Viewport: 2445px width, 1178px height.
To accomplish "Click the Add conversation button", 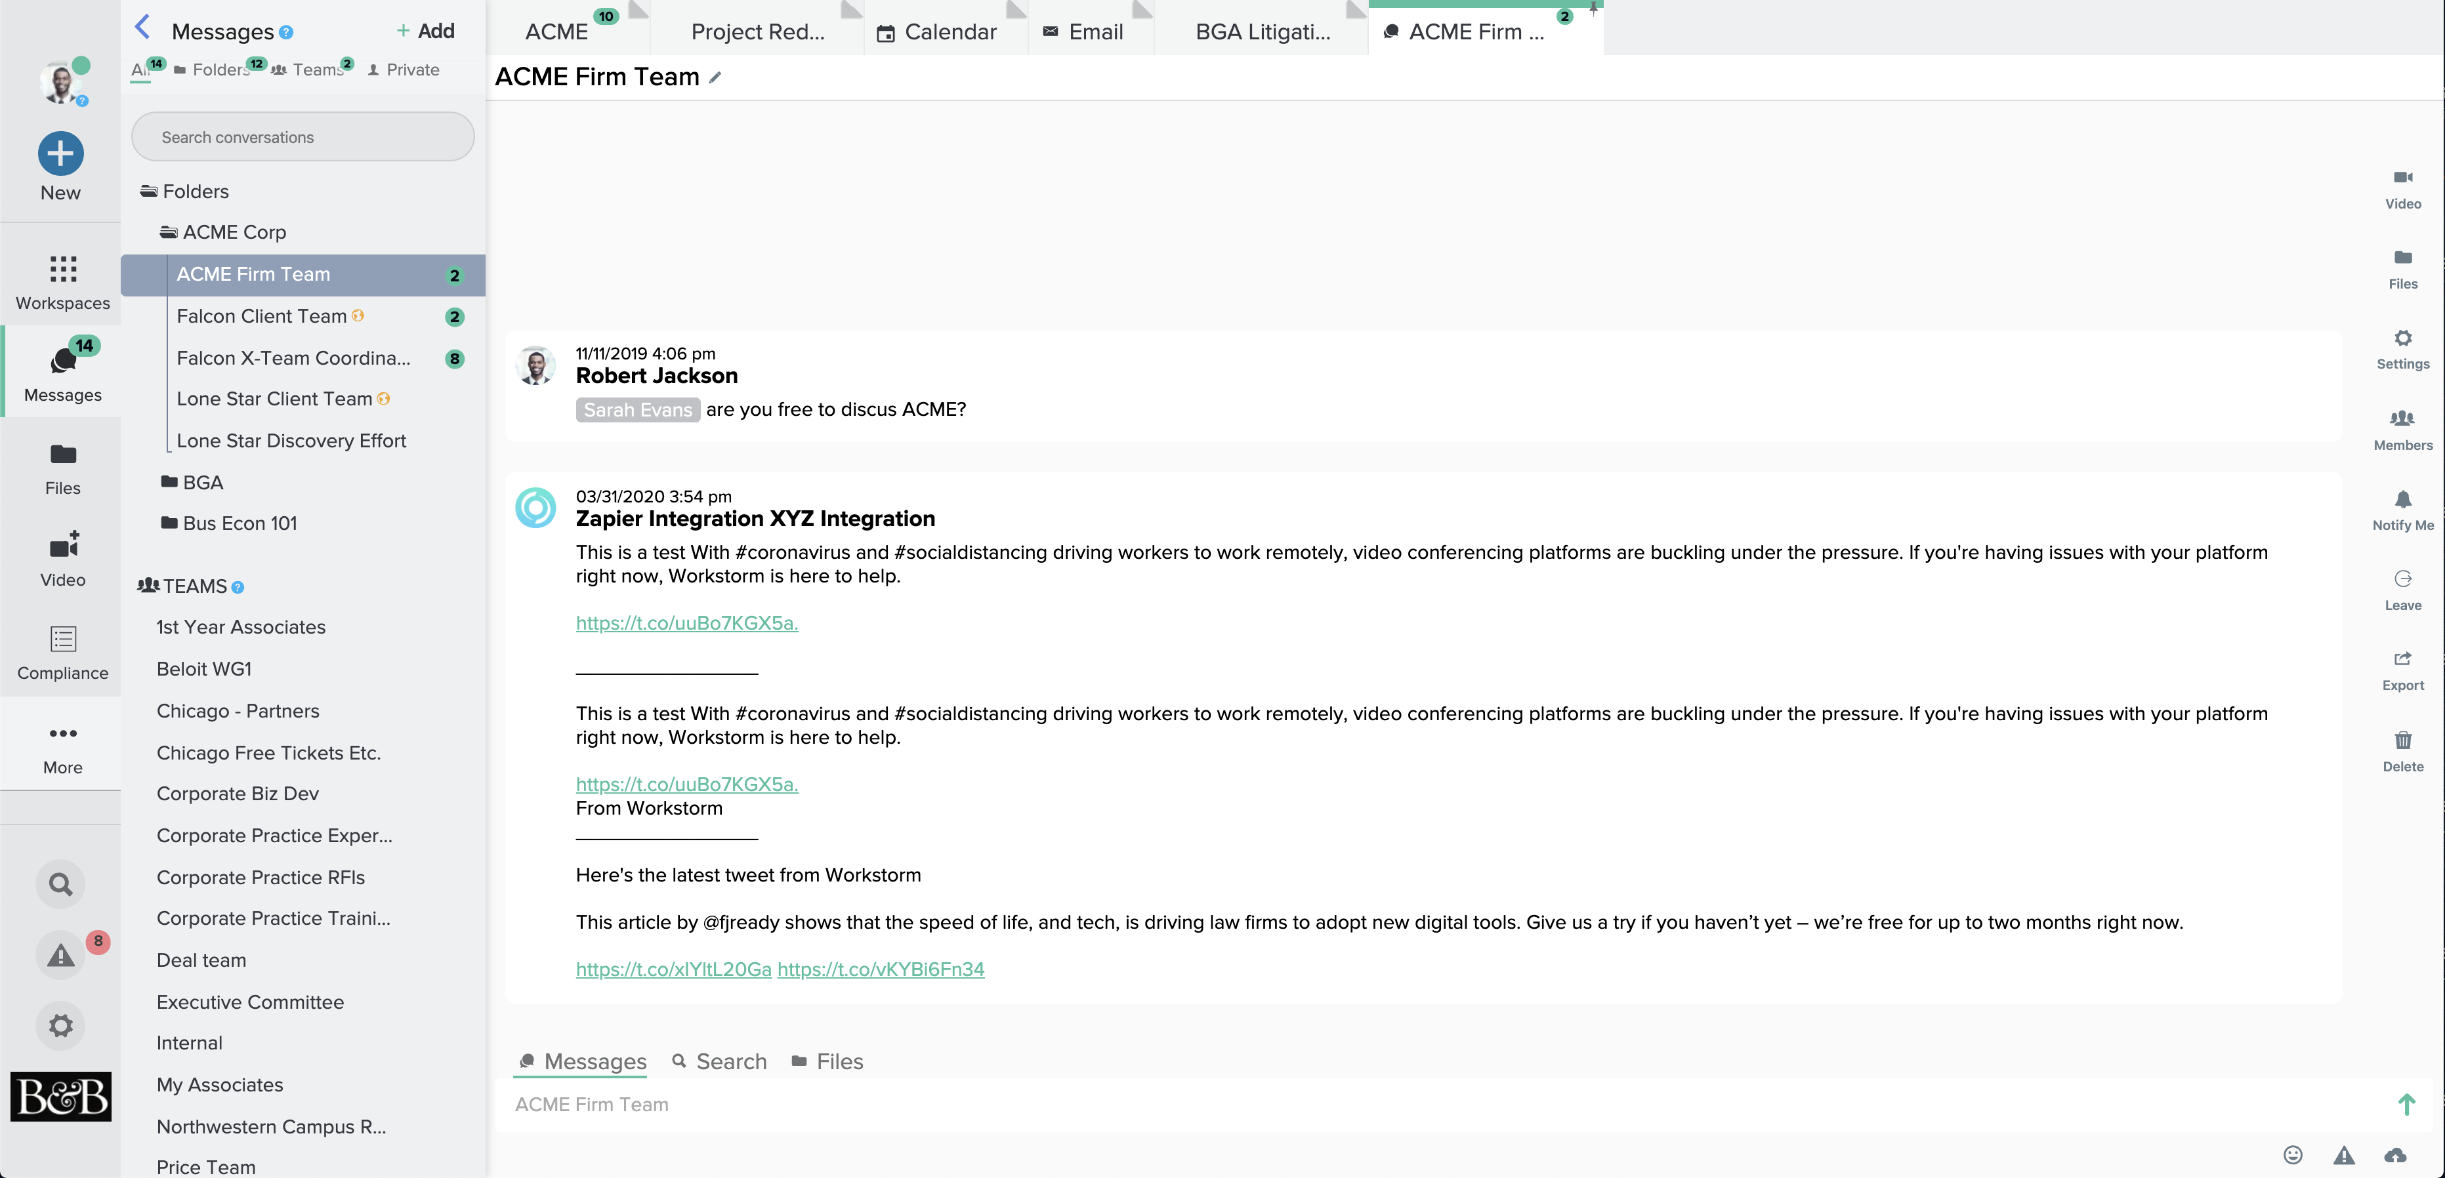I will point(425,30).
